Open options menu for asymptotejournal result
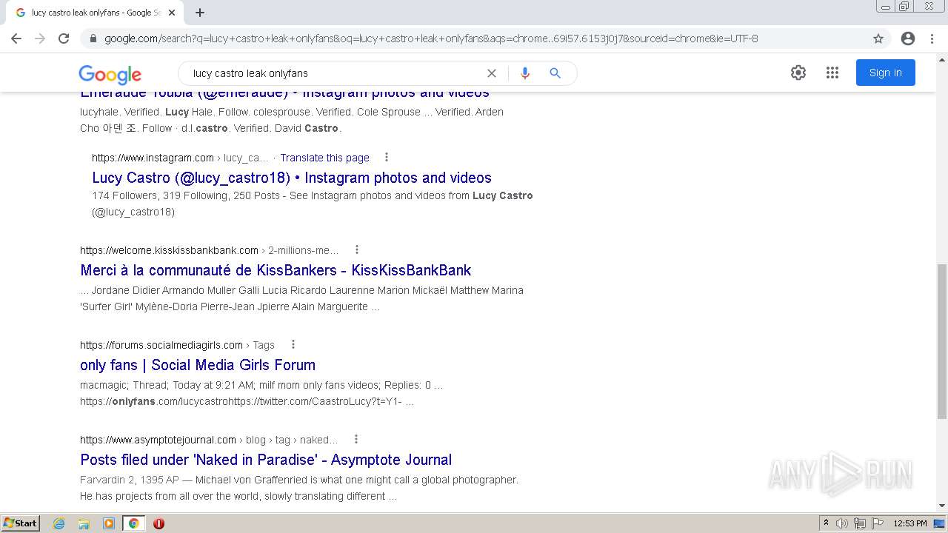Screen dimensions: 948x533 pyautogui.click(x=355, y=439)
